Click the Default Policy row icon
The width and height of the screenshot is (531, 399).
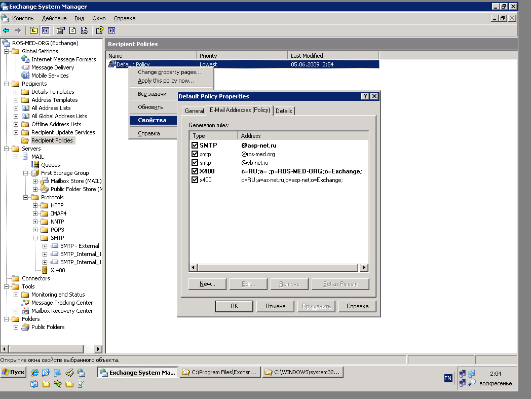point(112,64)
